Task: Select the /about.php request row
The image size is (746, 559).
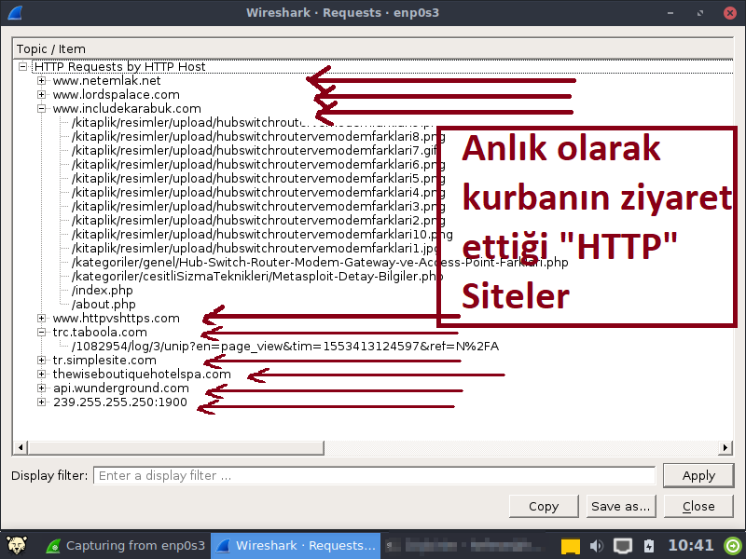Action: click(104, 305)
